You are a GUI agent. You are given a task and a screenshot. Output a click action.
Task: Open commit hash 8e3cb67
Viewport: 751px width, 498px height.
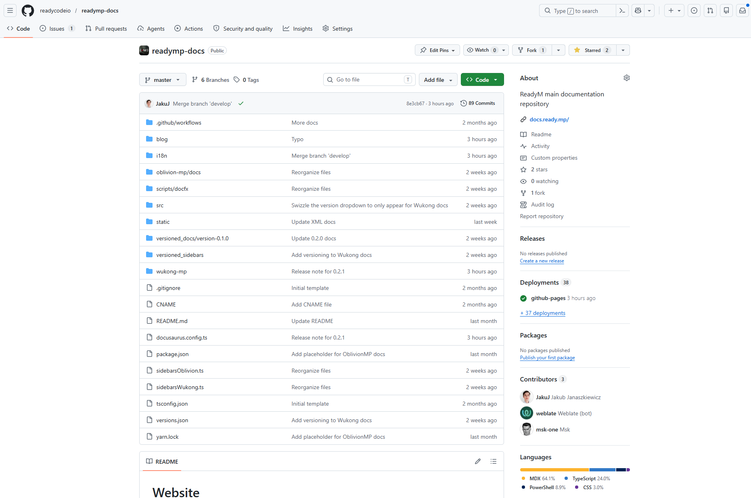(415, 104)
